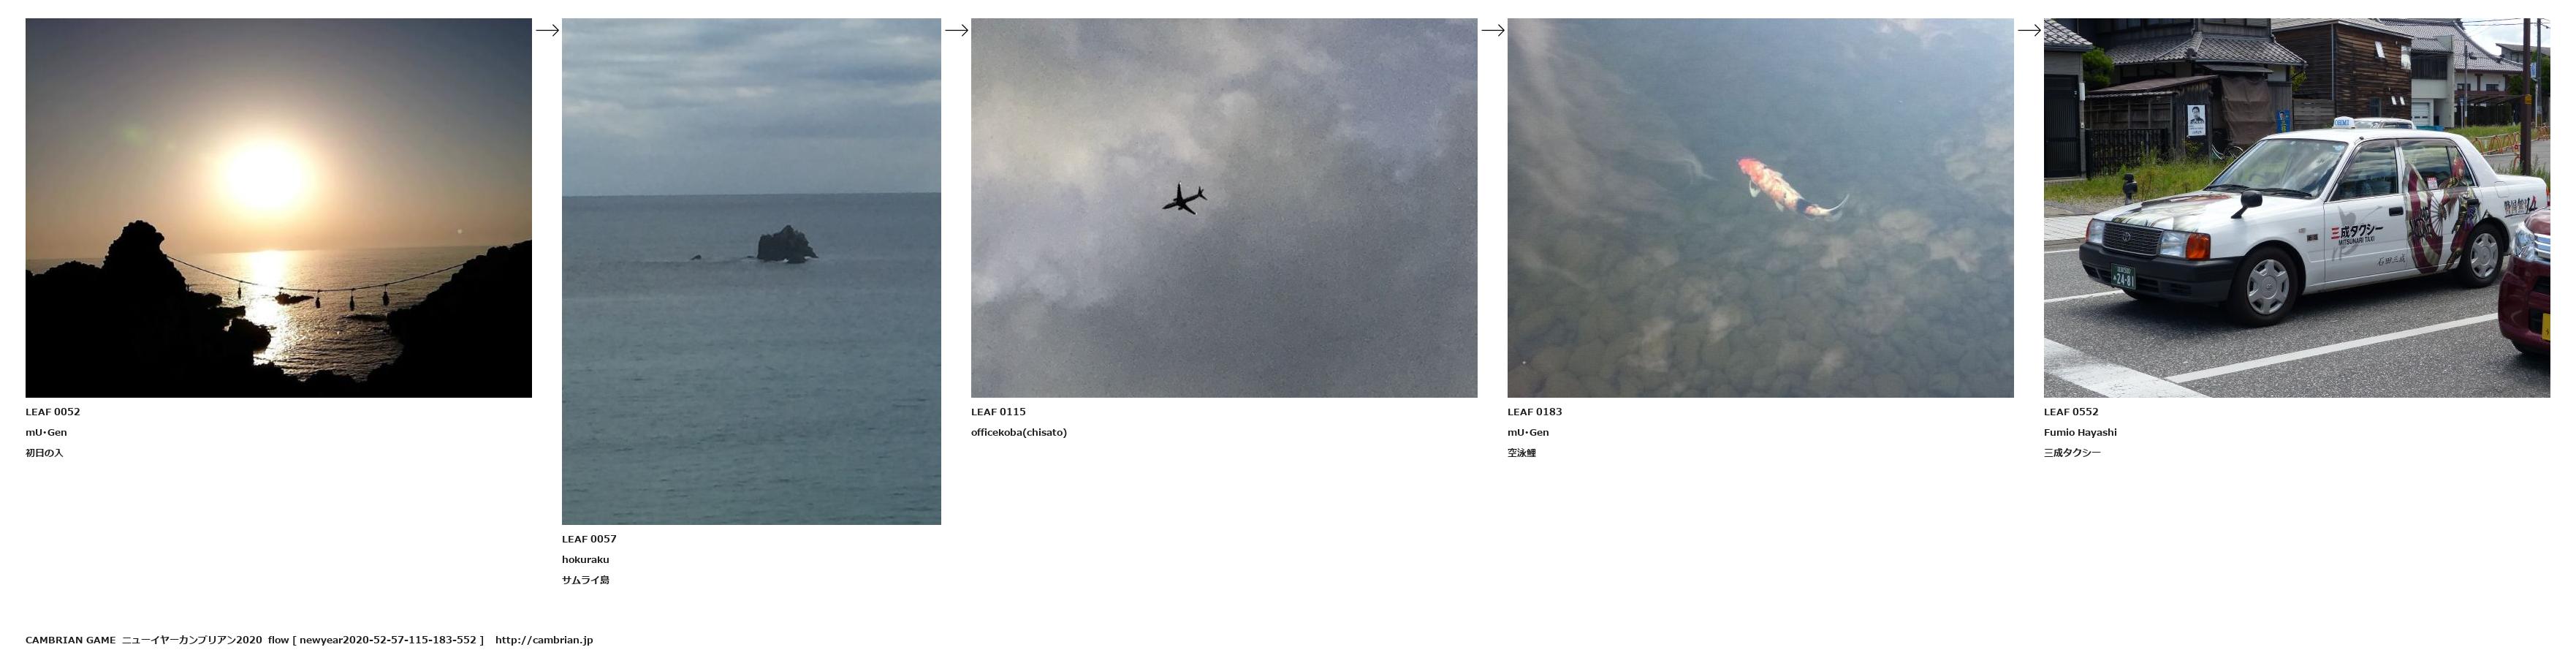Click the arrow after the sunset photo
This screenshot has width=2576, height=658.
pyautogui.click(x=547, y=30)
